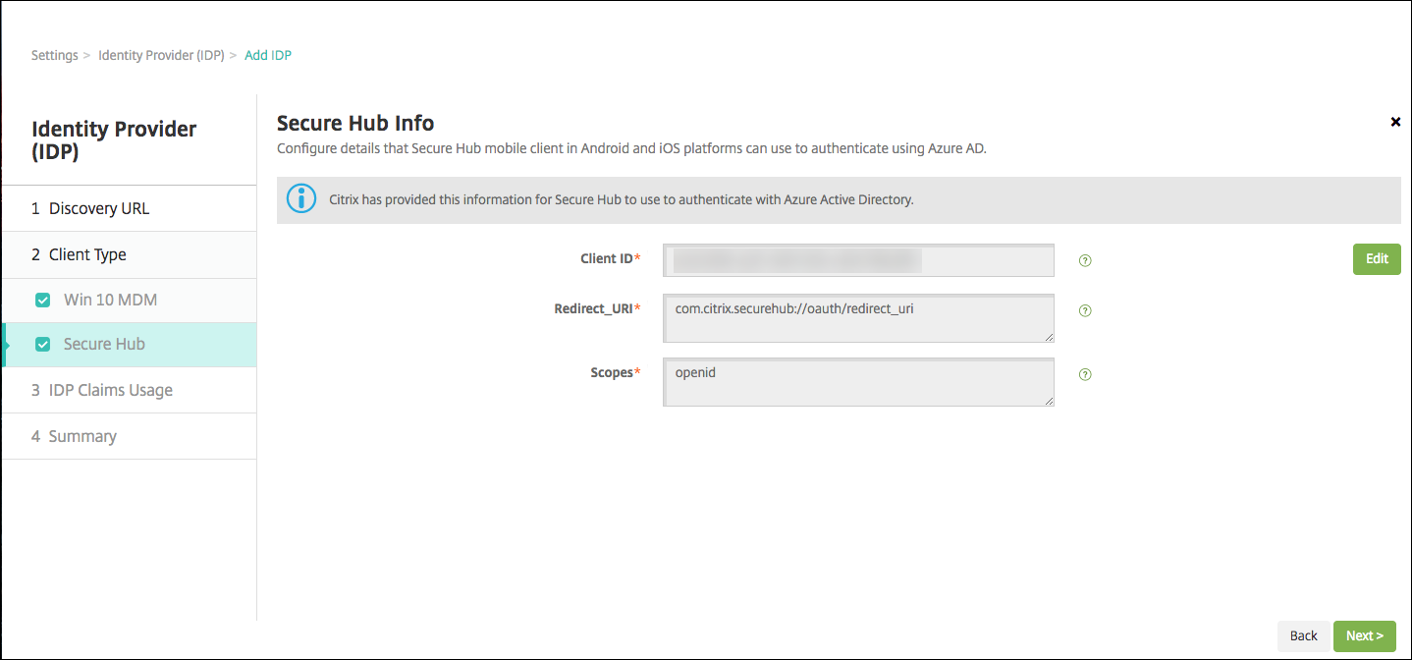Click the Back button
The image size is (1412, 660).
click(x=1303, y=635)
